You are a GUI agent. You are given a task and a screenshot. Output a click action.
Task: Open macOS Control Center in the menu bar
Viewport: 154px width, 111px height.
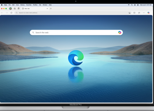coord(138,5)
